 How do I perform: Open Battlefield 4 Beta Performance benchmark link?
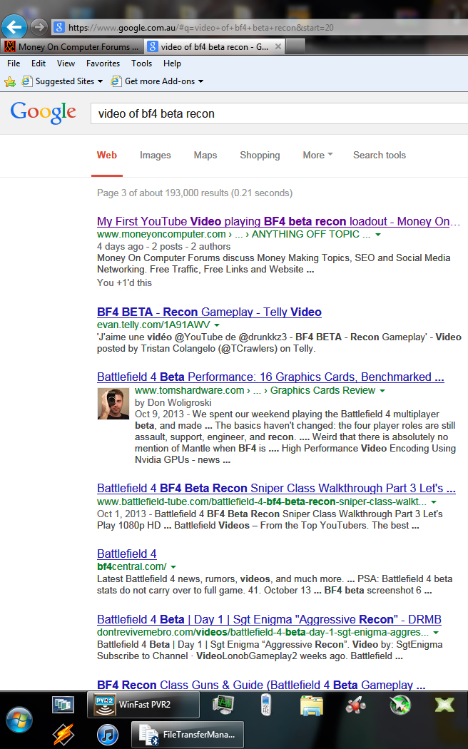click(x=270, y=377)
